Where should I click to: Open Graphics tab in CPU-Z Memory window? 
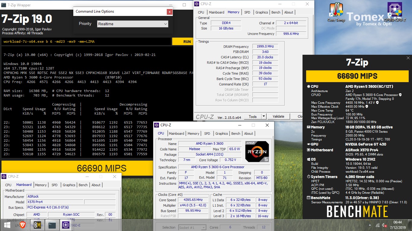click(x=261, y=12)
